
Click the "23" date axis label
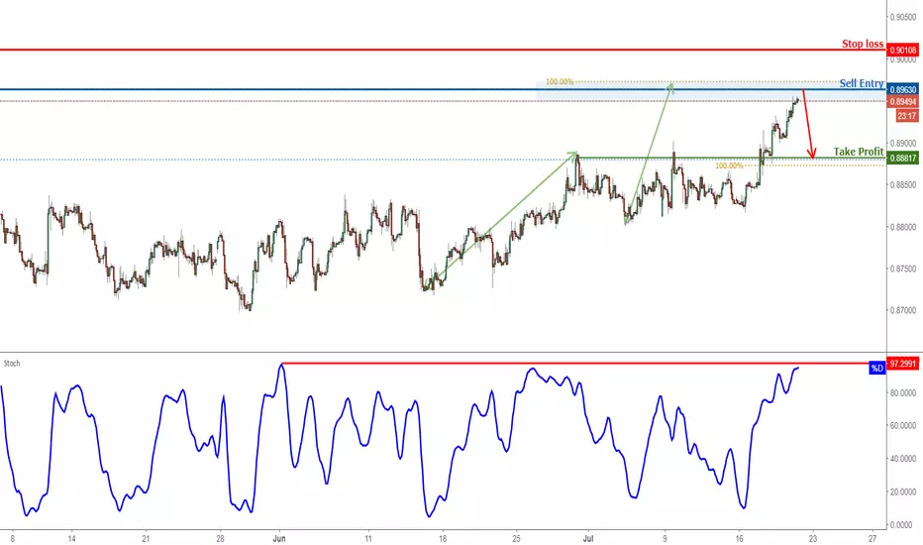coord(813,538)
